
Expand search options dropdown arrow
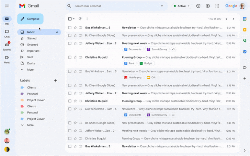[162, 6]
